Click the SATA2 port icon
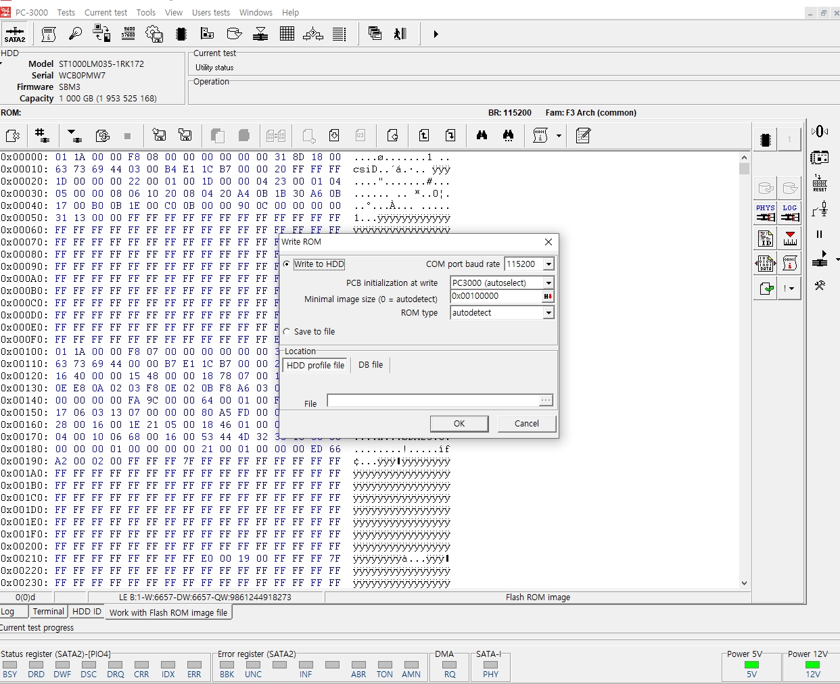The height and width of the screenshot is (684, 840). (x=14, y=34)
